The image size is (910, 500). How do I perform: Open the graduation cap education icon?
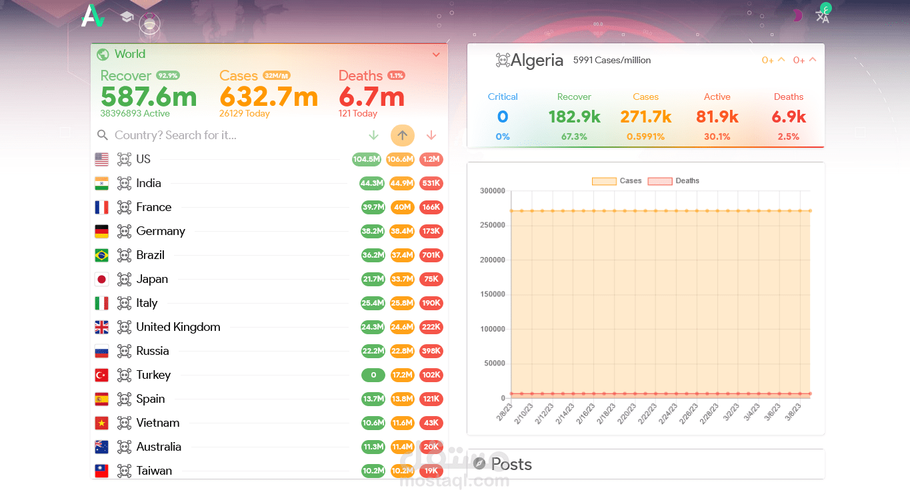point(127,17)
